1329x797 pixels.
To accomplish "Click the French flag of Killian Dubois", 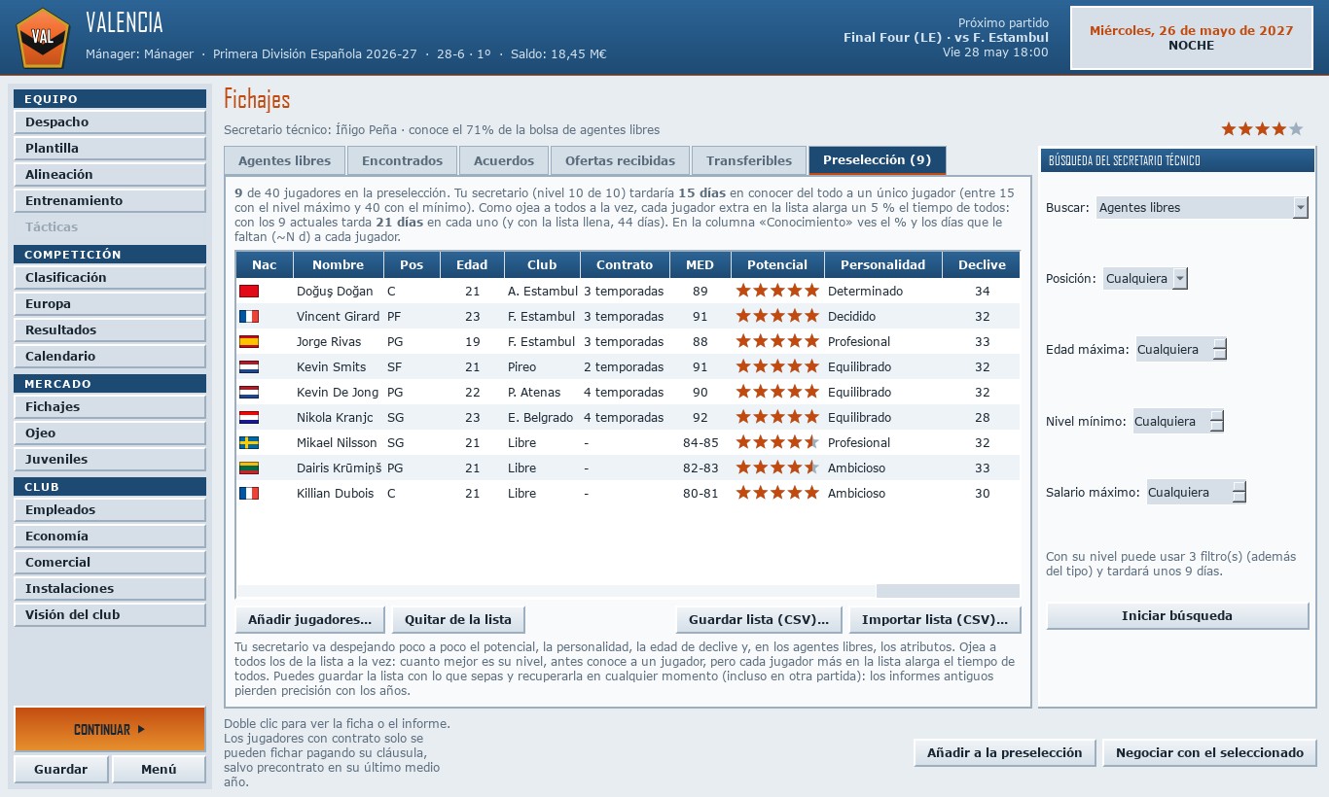I will (249, 493).
